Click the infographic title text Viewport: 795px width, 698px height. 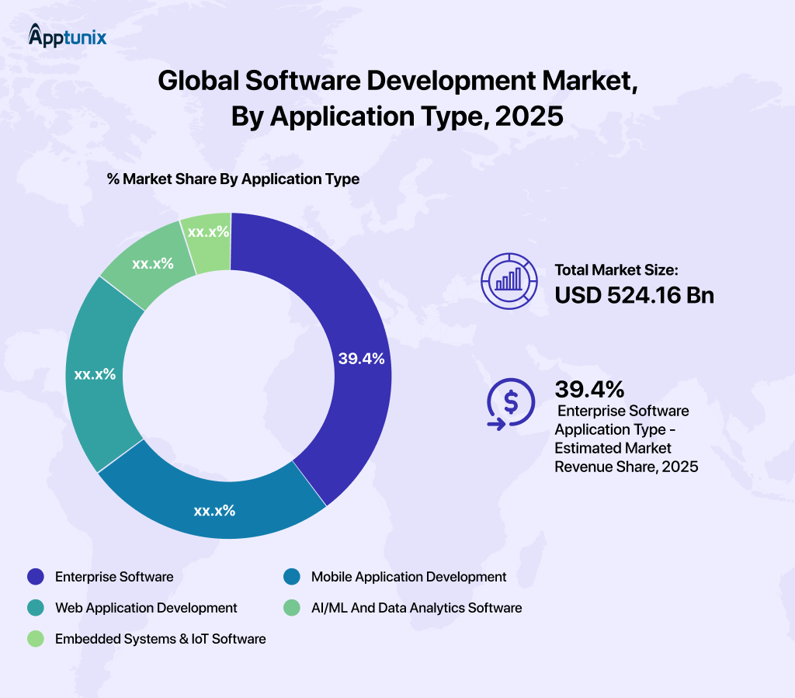(x=397, y=99)
